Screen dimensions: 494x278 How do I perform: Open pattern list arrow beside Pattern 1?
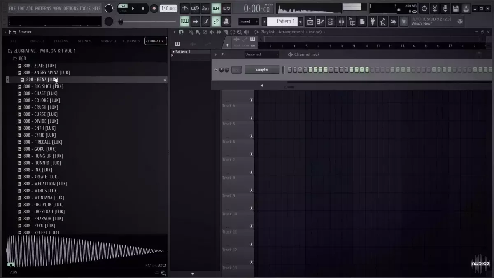click(x=264, y=21)
